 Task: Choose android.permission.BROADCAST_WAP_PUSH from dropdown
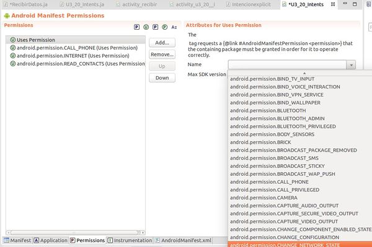click(x=300, y=174)
